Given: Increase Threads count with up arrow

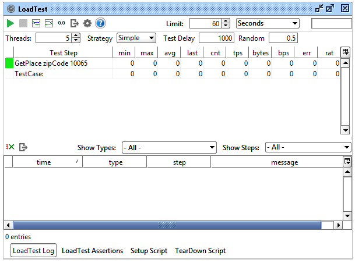Looking at the screenshot, I should (x=76, y=35).
